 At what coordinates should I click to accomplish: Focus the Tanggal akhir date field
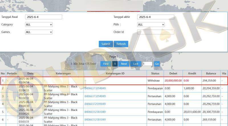[x=156, y=17]
